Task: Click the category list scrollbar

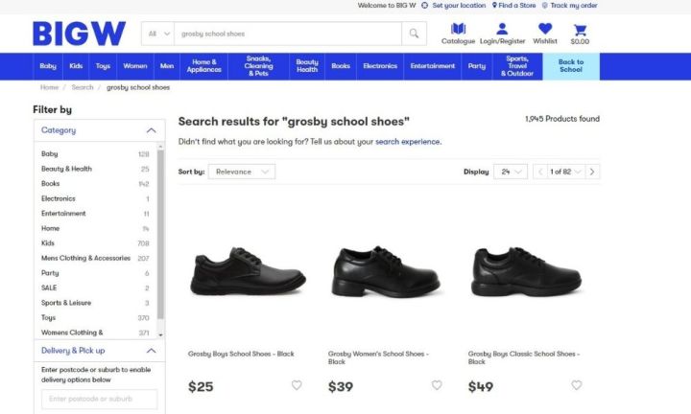Action: tap(160, 234)
